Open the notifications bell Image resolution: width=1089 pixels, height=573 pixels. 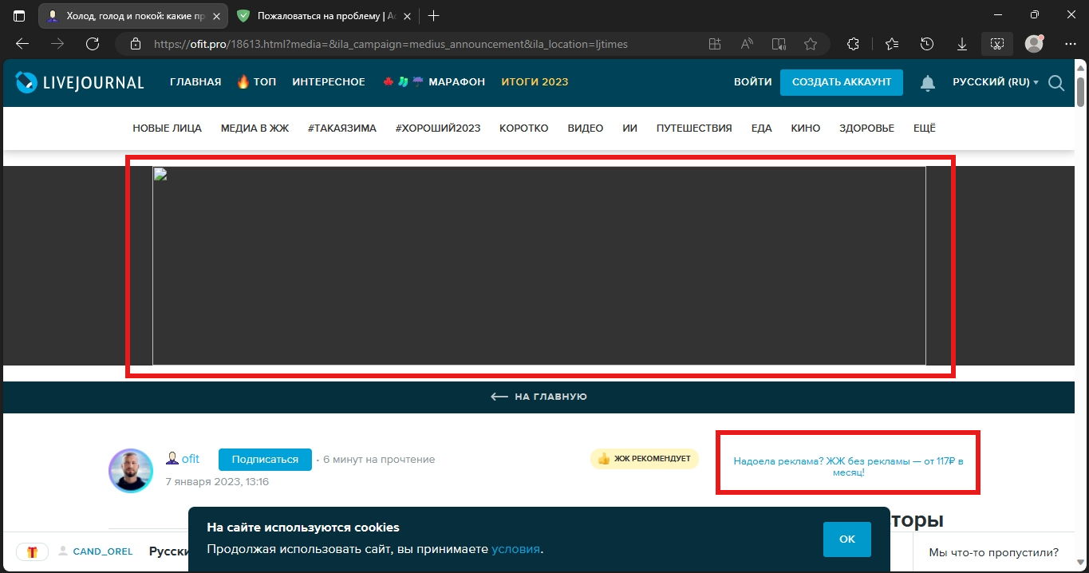[928, 82]
